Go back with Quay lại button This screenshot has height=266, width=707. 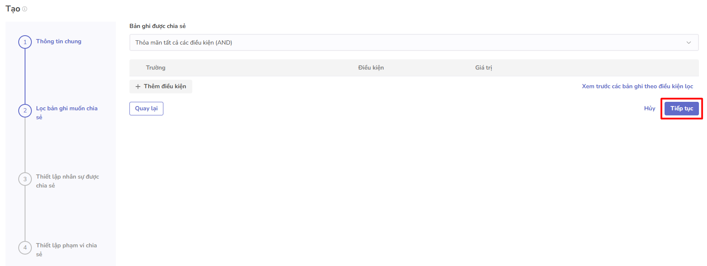pos(146,109)
